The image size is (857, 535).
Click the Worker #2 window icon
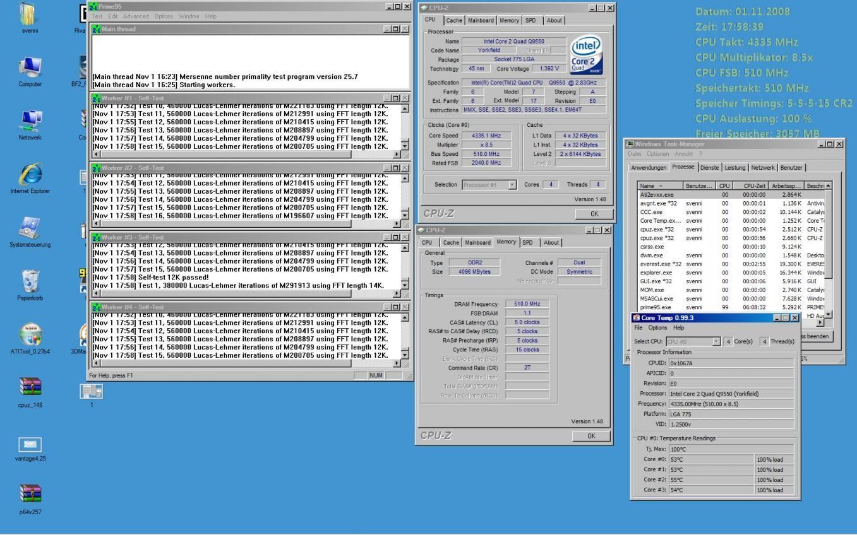click(x=97, y=168)
